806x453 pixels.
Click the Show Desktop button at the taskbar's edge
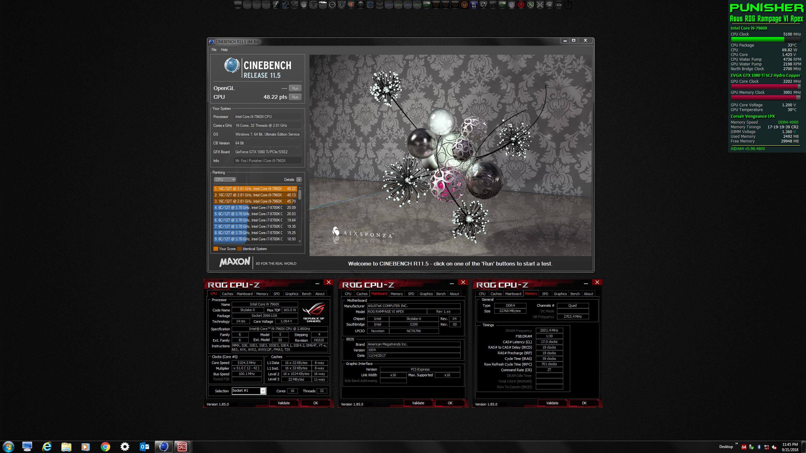[x=803, y=447]
